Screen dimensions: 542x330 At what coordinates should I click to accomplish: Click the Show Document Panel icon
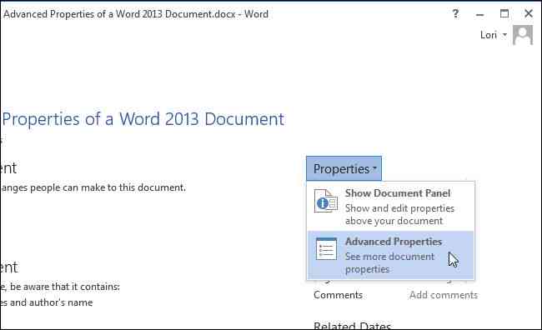click(326, 201)
